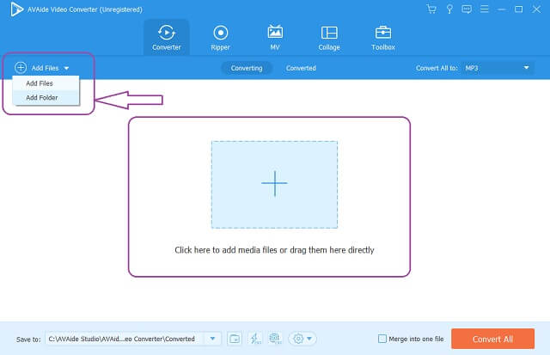Maximize the AVAide window
This screenshot has height=355, width=550.
519,9
